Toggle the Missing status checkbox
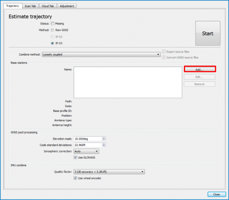This screenshot has width=229, height=200. point(52,24)
